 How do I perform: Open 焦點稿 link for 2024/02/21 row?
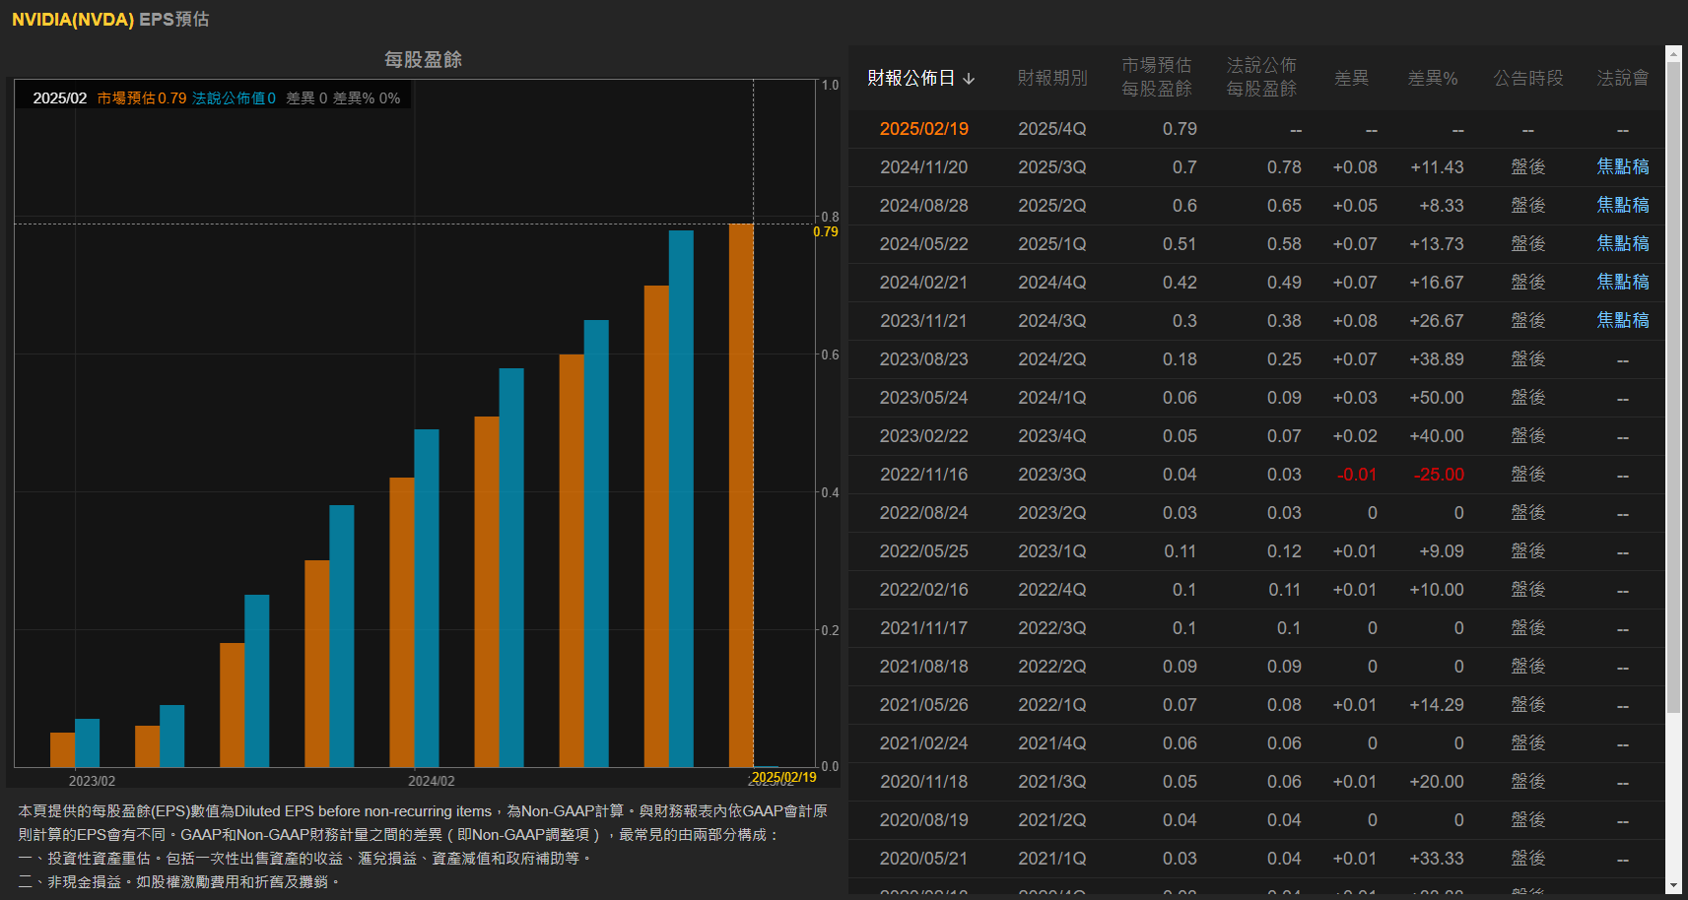[x=1623, y=283]
